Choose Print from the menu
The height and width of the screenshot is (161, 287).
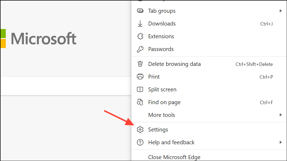(209, 77)
